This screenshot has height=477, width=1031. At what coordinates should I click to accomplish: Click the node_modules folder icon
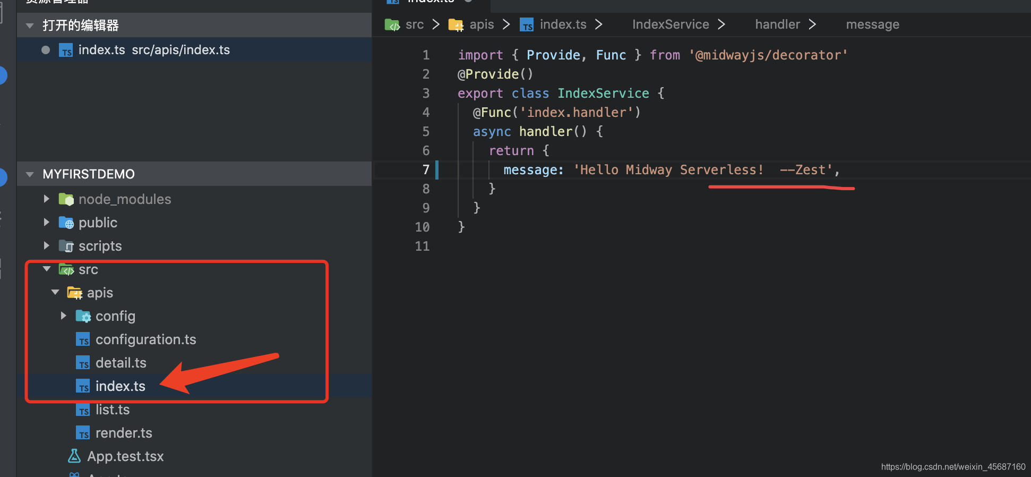66,199
